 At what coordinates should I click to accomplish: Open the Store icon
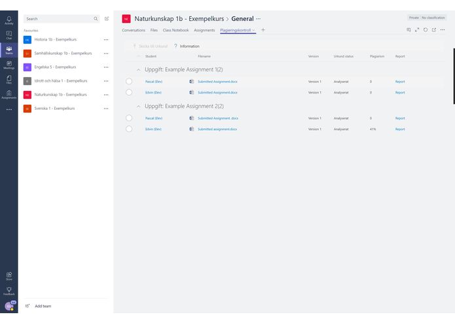coord(9,276)
